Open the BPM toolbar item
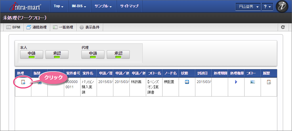The width and height of the screenshot is (292, 131). [x=13, y=27]
